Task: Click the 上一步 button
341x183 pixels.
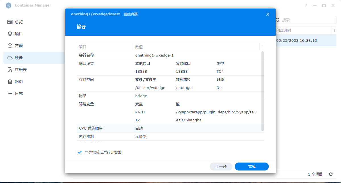Action: (221, 167)
